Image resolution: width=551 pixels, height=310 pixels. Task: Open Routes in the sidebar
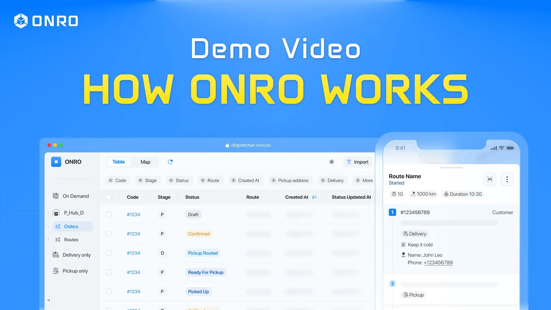[71, 240]
